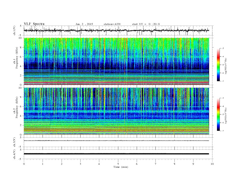Screen dimensions: 239x184
Task: Click the -3 tick on ch.1 color bar
Action: (x=222, y=48)
